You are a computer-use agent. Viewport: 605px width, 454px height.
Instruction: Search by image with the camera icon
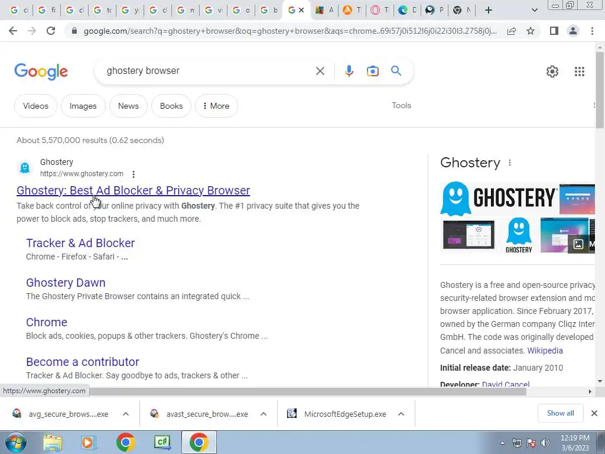[x=373, y=71]
